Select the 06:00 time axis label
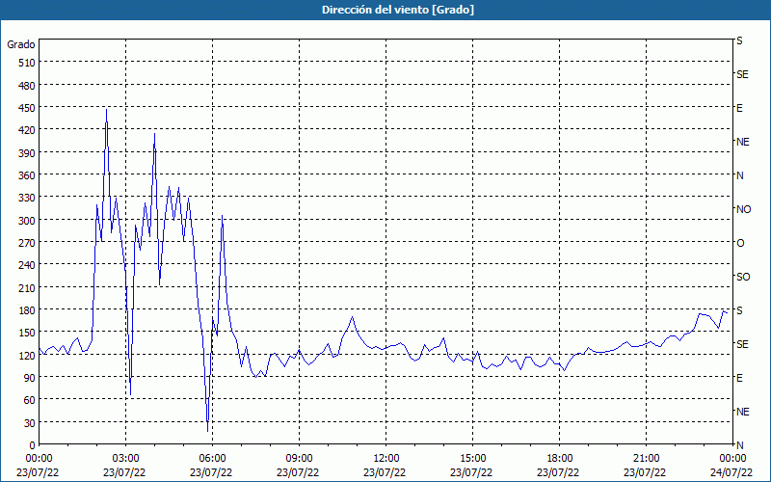 tap(212, 459)
